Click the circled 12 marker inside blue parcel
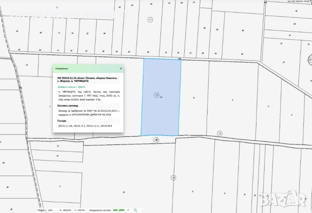The height and width of the screenshot is (213, 312). [156, 95]
